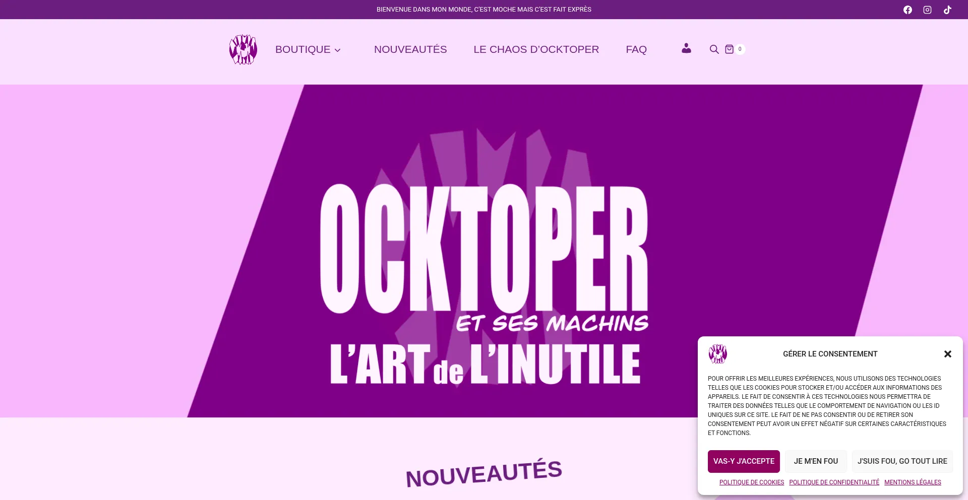This screenshot has width=968, height=500.
Task: Click the cart item count badge
Action: pyautogui.click(x=740, y=49)
